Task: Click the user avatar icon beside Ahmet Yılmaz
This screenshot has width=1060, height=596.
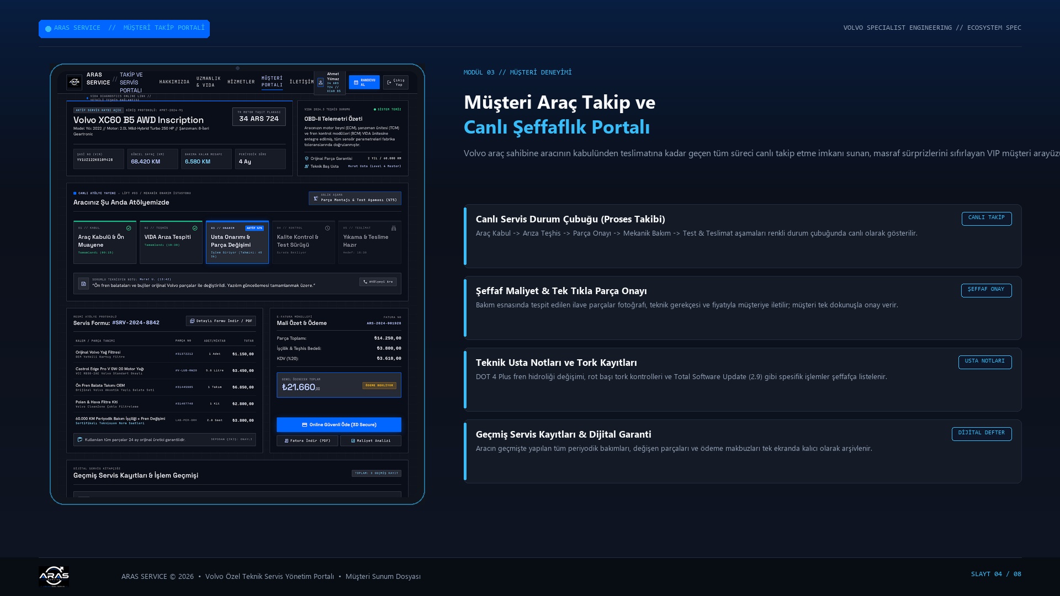Action: (320, 82)
